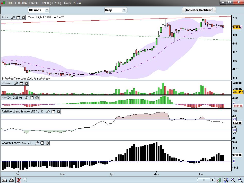Click the Volume panel label
This screenshot has height=183, width=244.
(x=6, y=83)
